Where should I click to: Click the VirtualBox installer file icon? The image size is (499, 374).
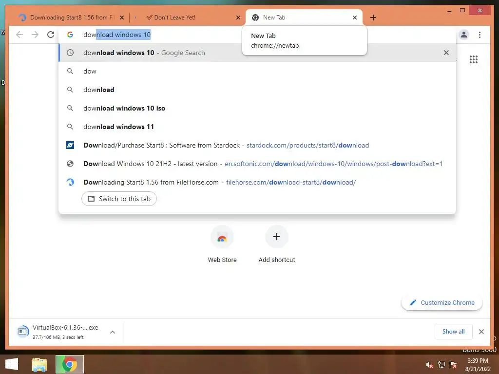pyautogui.click(x=22, y=332)
